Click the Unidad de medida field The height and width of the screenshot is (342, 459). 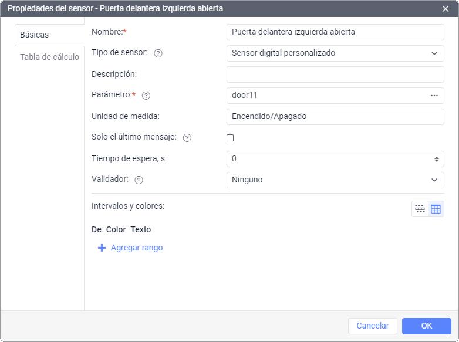click(335, 117)
